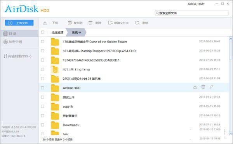Image resolution: width=233 pixels, height=144 pixels.
Task: Click the 'AirDisk HDD' folder name
Action: click(71, 88)
